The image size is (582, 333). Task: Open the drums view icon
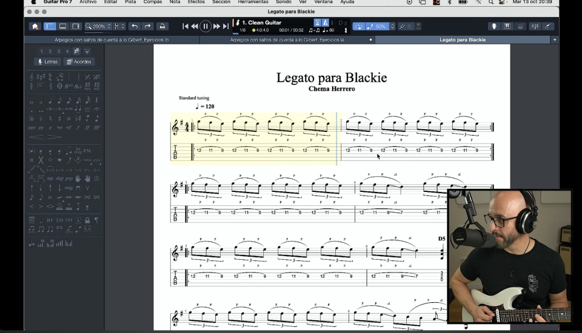[520, 26]
